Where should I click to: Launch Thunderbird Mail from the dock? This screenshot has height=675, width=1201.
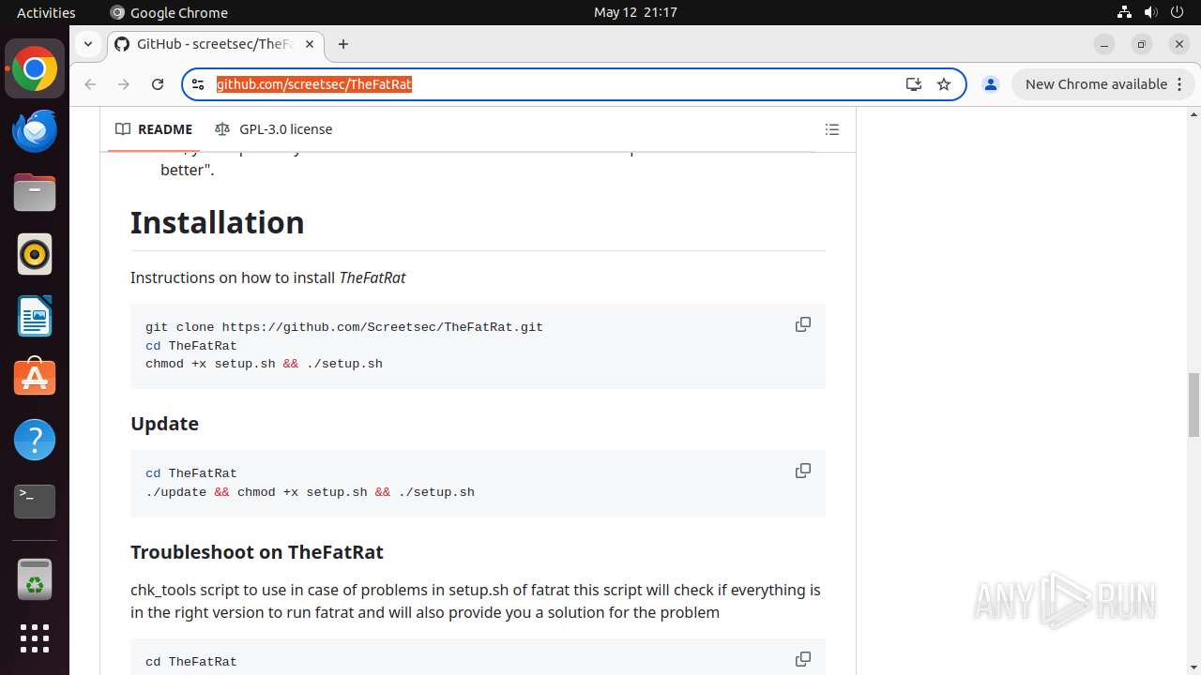tap(35, 131)
